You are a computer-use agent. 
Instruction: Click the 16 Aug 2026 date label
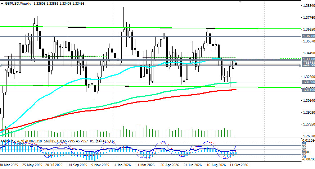(x=216, y=165)
